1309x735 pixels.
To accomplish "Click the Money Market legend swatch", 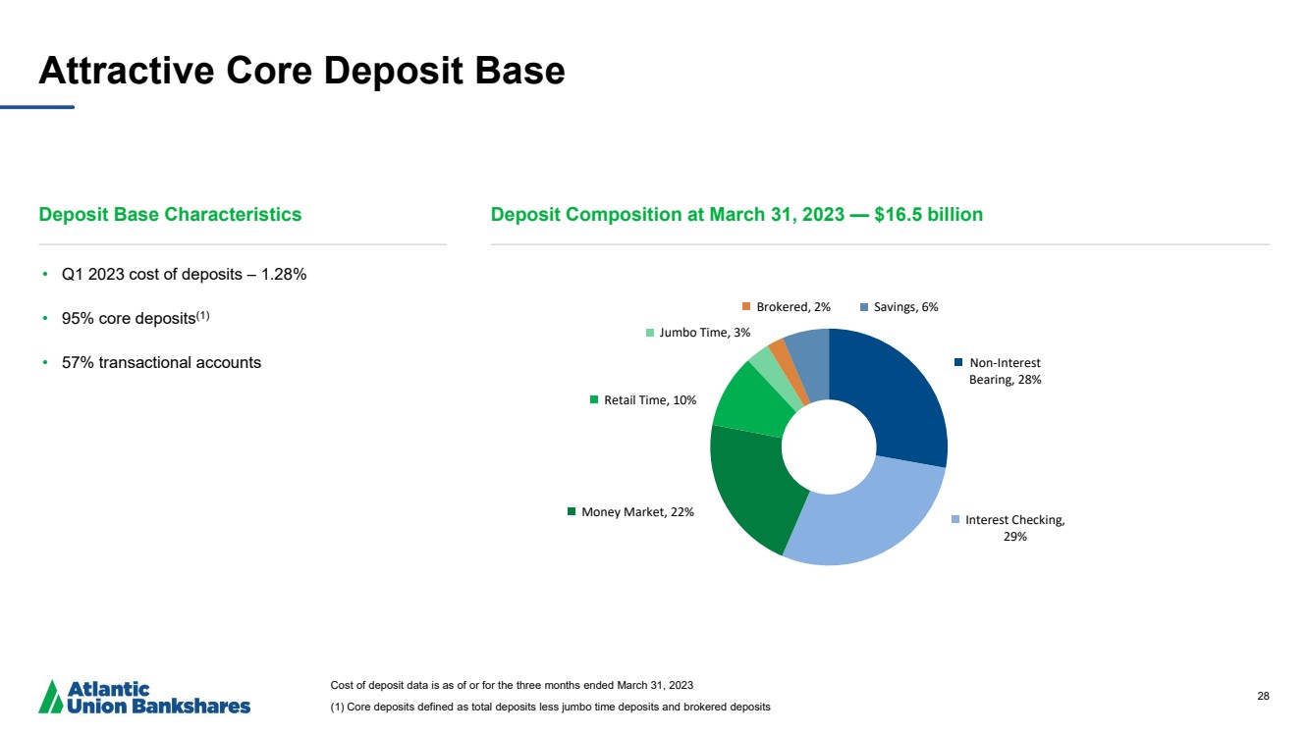I will click(x=572, y=511).
